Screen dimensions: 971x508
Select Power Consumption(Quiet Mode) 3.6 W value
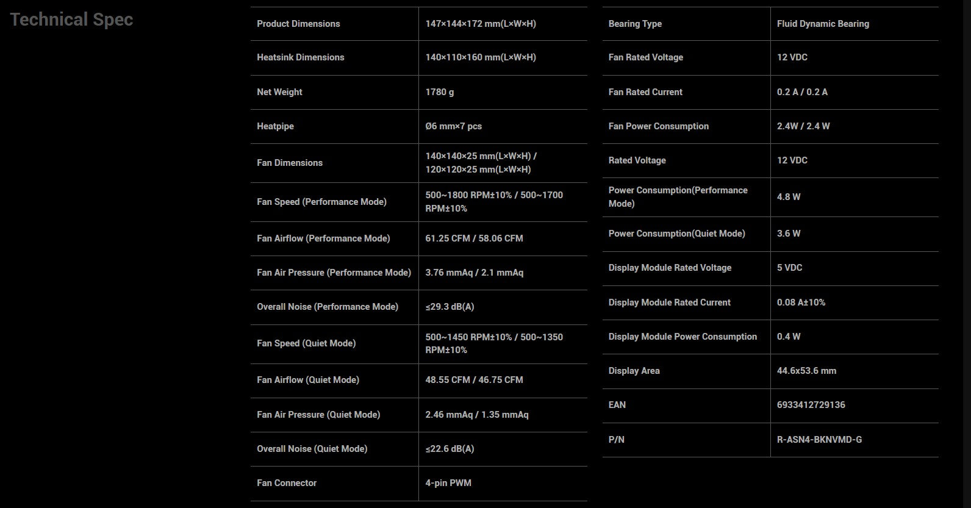(789, 234)
